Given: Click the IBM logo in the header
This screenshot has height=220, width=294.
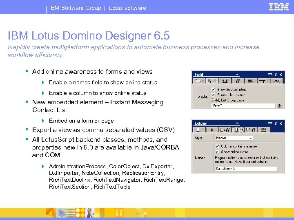Looking at the screenshot, I should point(279,7).
